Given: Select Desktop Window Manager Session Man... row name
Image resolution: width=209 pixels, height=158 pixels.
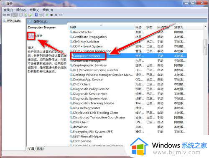Looking at the screenshot, I should click(103, 75).
